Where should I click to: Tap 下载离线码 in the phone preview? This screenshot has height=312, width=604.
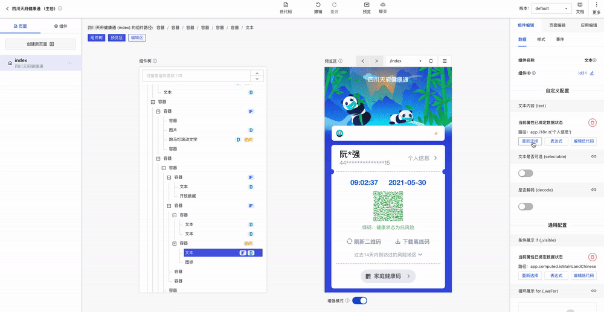click(412, 241)
